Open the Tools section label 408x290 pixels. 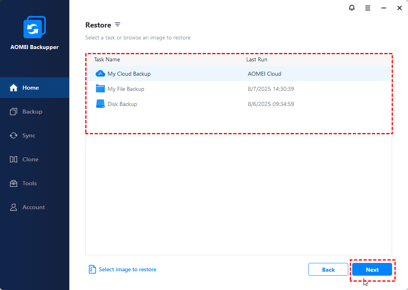pos(29,183)
